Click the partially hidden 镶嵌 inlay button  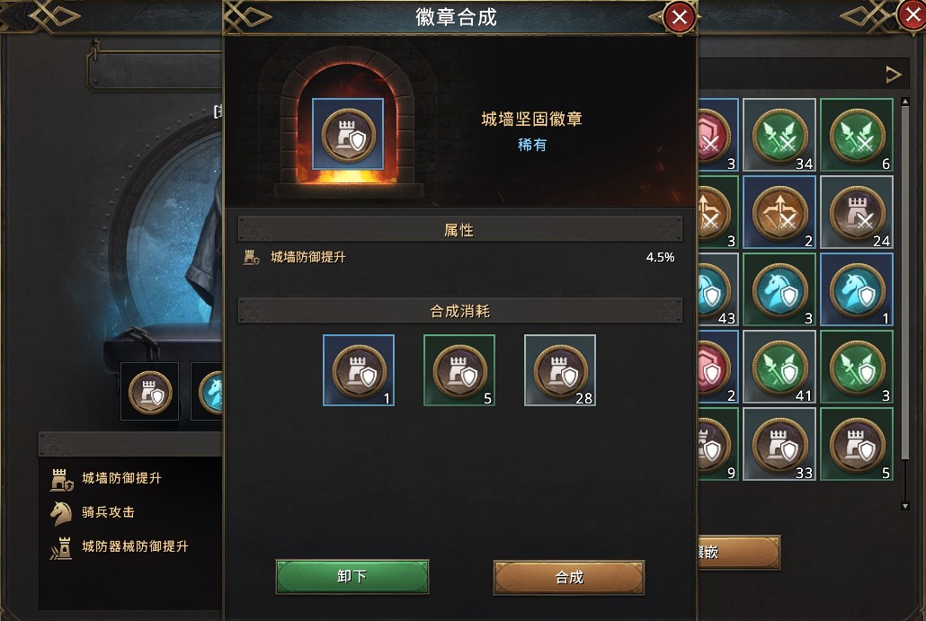[x=739, y=553]
